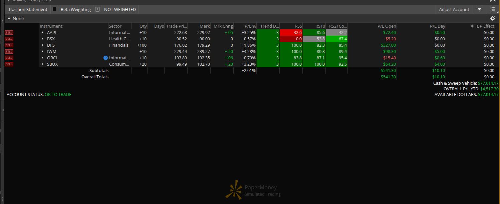
Task: Expand the ORCL position row
Action: (43, 58)
